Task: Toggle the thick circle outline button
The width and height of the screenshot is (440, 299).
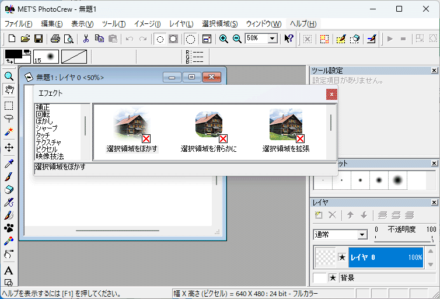Action: tap(173, 39)
